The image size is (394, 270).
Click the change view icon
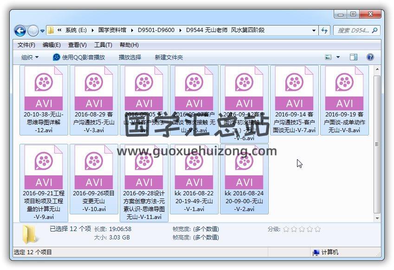click(x=329, y=57)
